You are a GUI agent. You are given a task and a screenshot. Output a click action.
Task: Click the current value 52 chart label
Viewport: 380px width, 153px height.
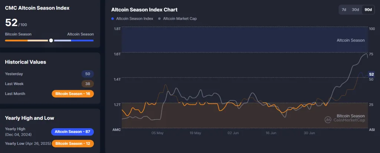[x=371, y=74]
